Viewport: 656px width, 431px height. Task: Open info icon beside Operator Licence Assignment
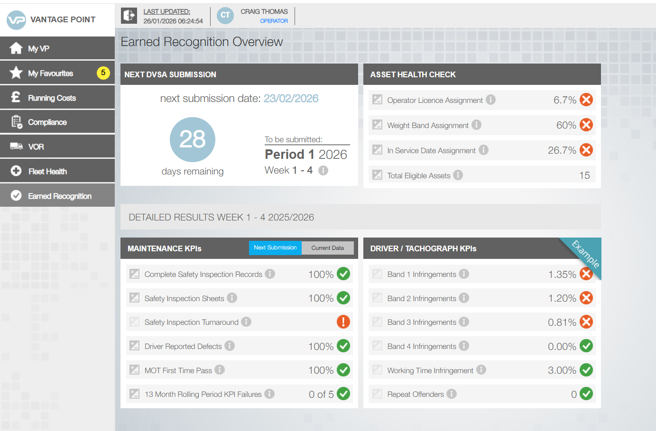click(x=491, y=100)
